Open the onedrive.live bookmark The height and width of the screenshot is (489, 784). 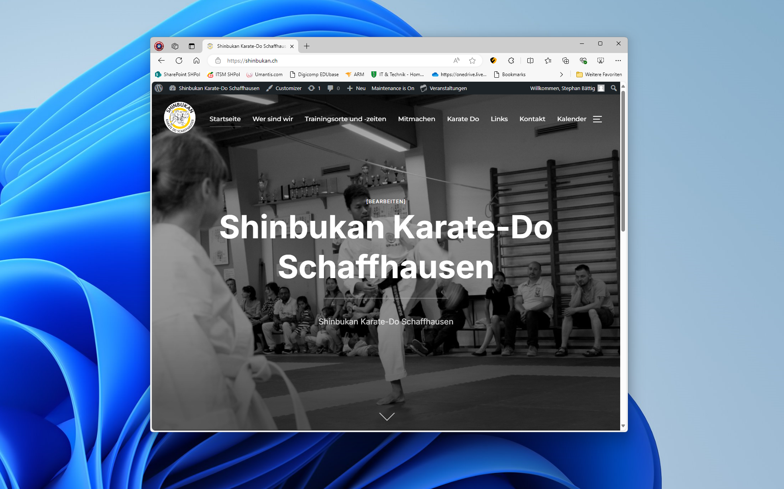[459, 75]
